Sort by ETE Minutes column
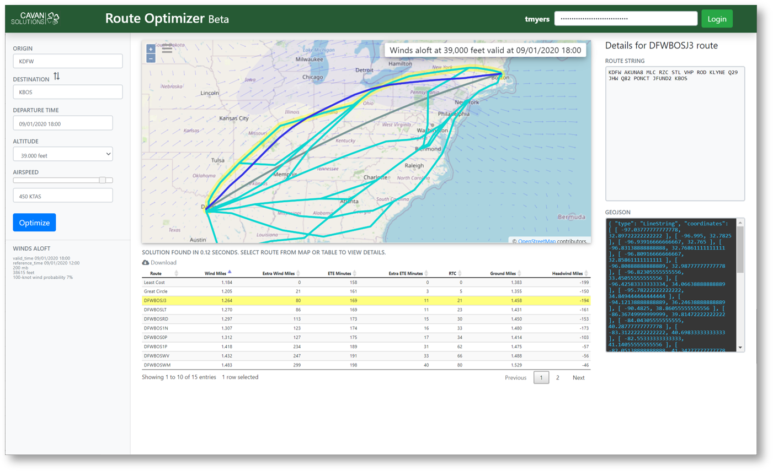The height and width of the screenshot is (471, 773). (354, 273)
